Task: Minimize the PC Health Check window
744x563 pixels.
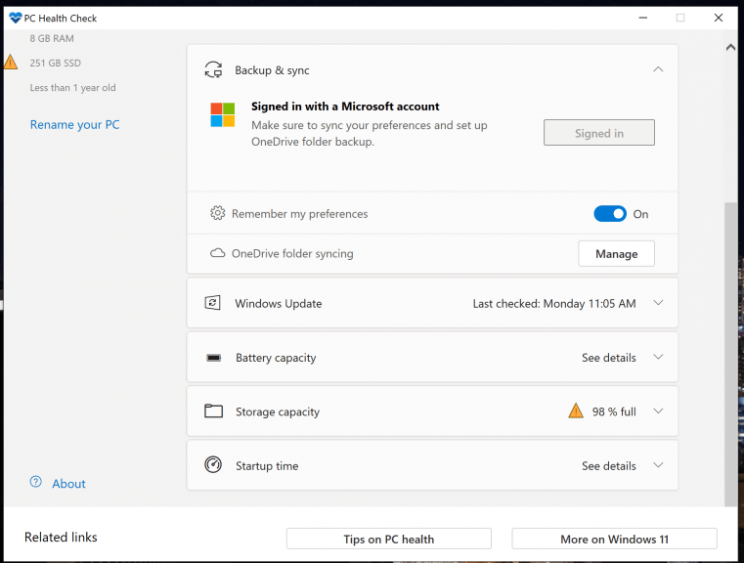Action: [643, 18]
